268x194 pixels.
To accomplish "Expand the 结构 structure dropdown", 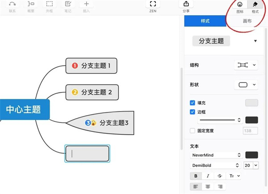I will pyautogui.click(x=246, y=65).
